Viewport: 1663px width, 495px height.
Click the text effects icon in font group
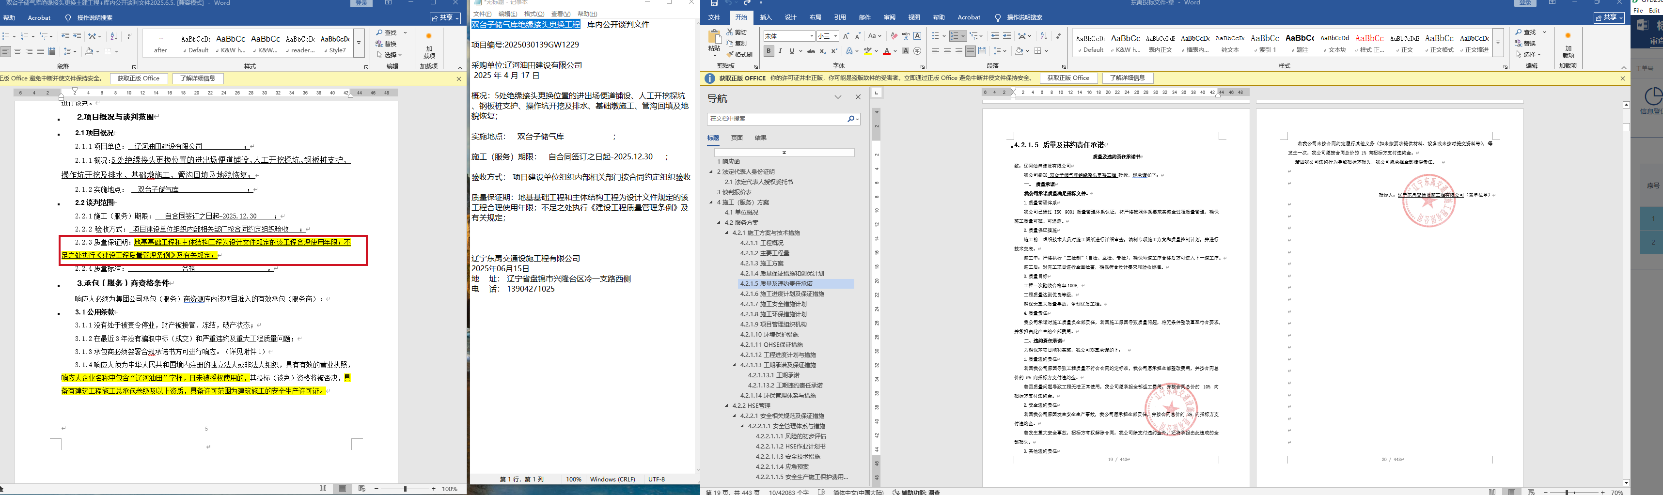pyautogui.click(x=849, y=51)
